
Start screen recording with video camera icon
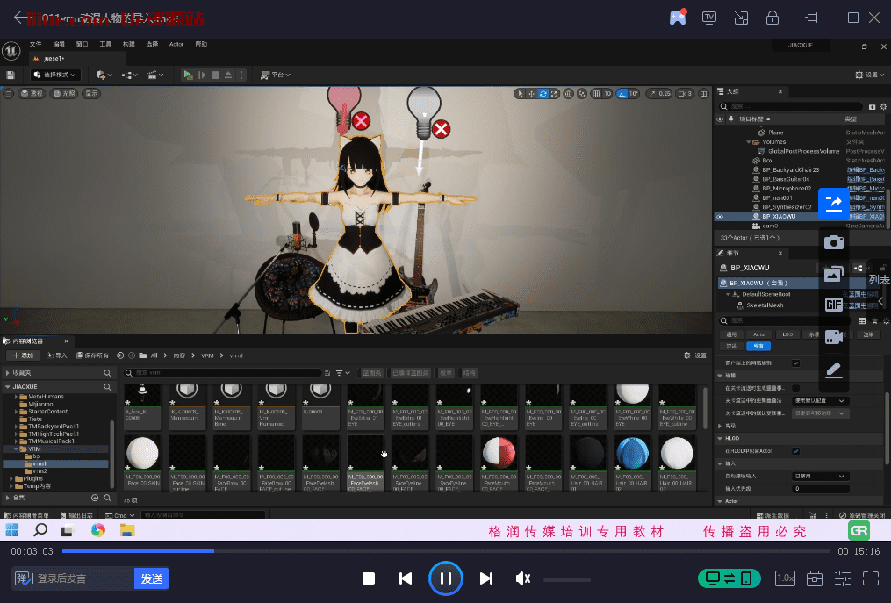(x=833, y=336)
